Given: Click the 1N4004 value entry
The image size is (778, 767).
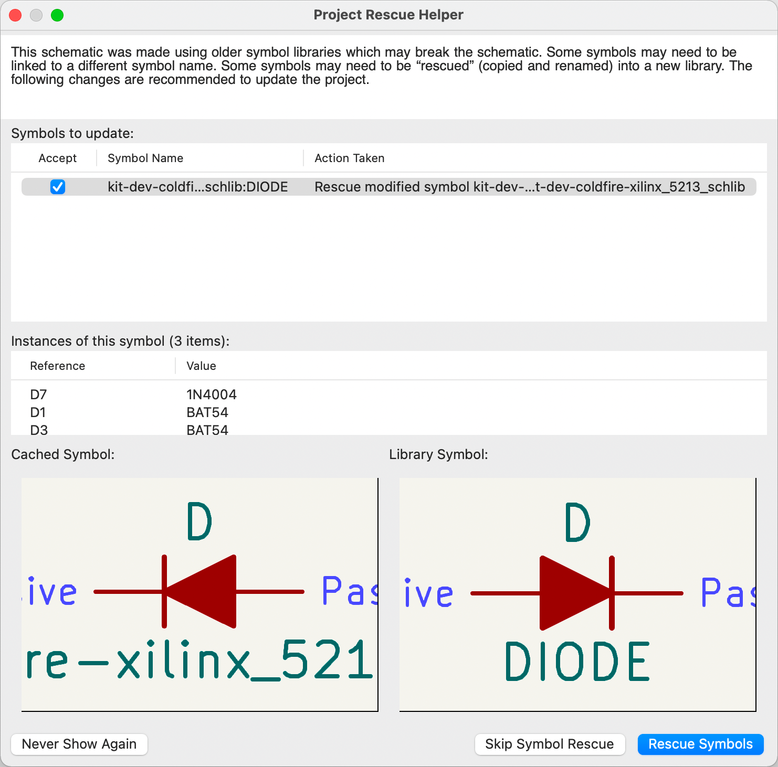Looking at the screenshot, I should (212, 395).
